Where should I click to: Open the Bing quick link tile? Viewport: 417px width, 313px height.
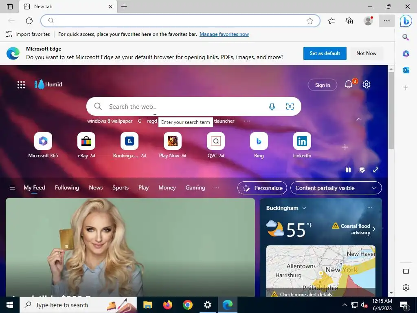[x=259, y=145]
